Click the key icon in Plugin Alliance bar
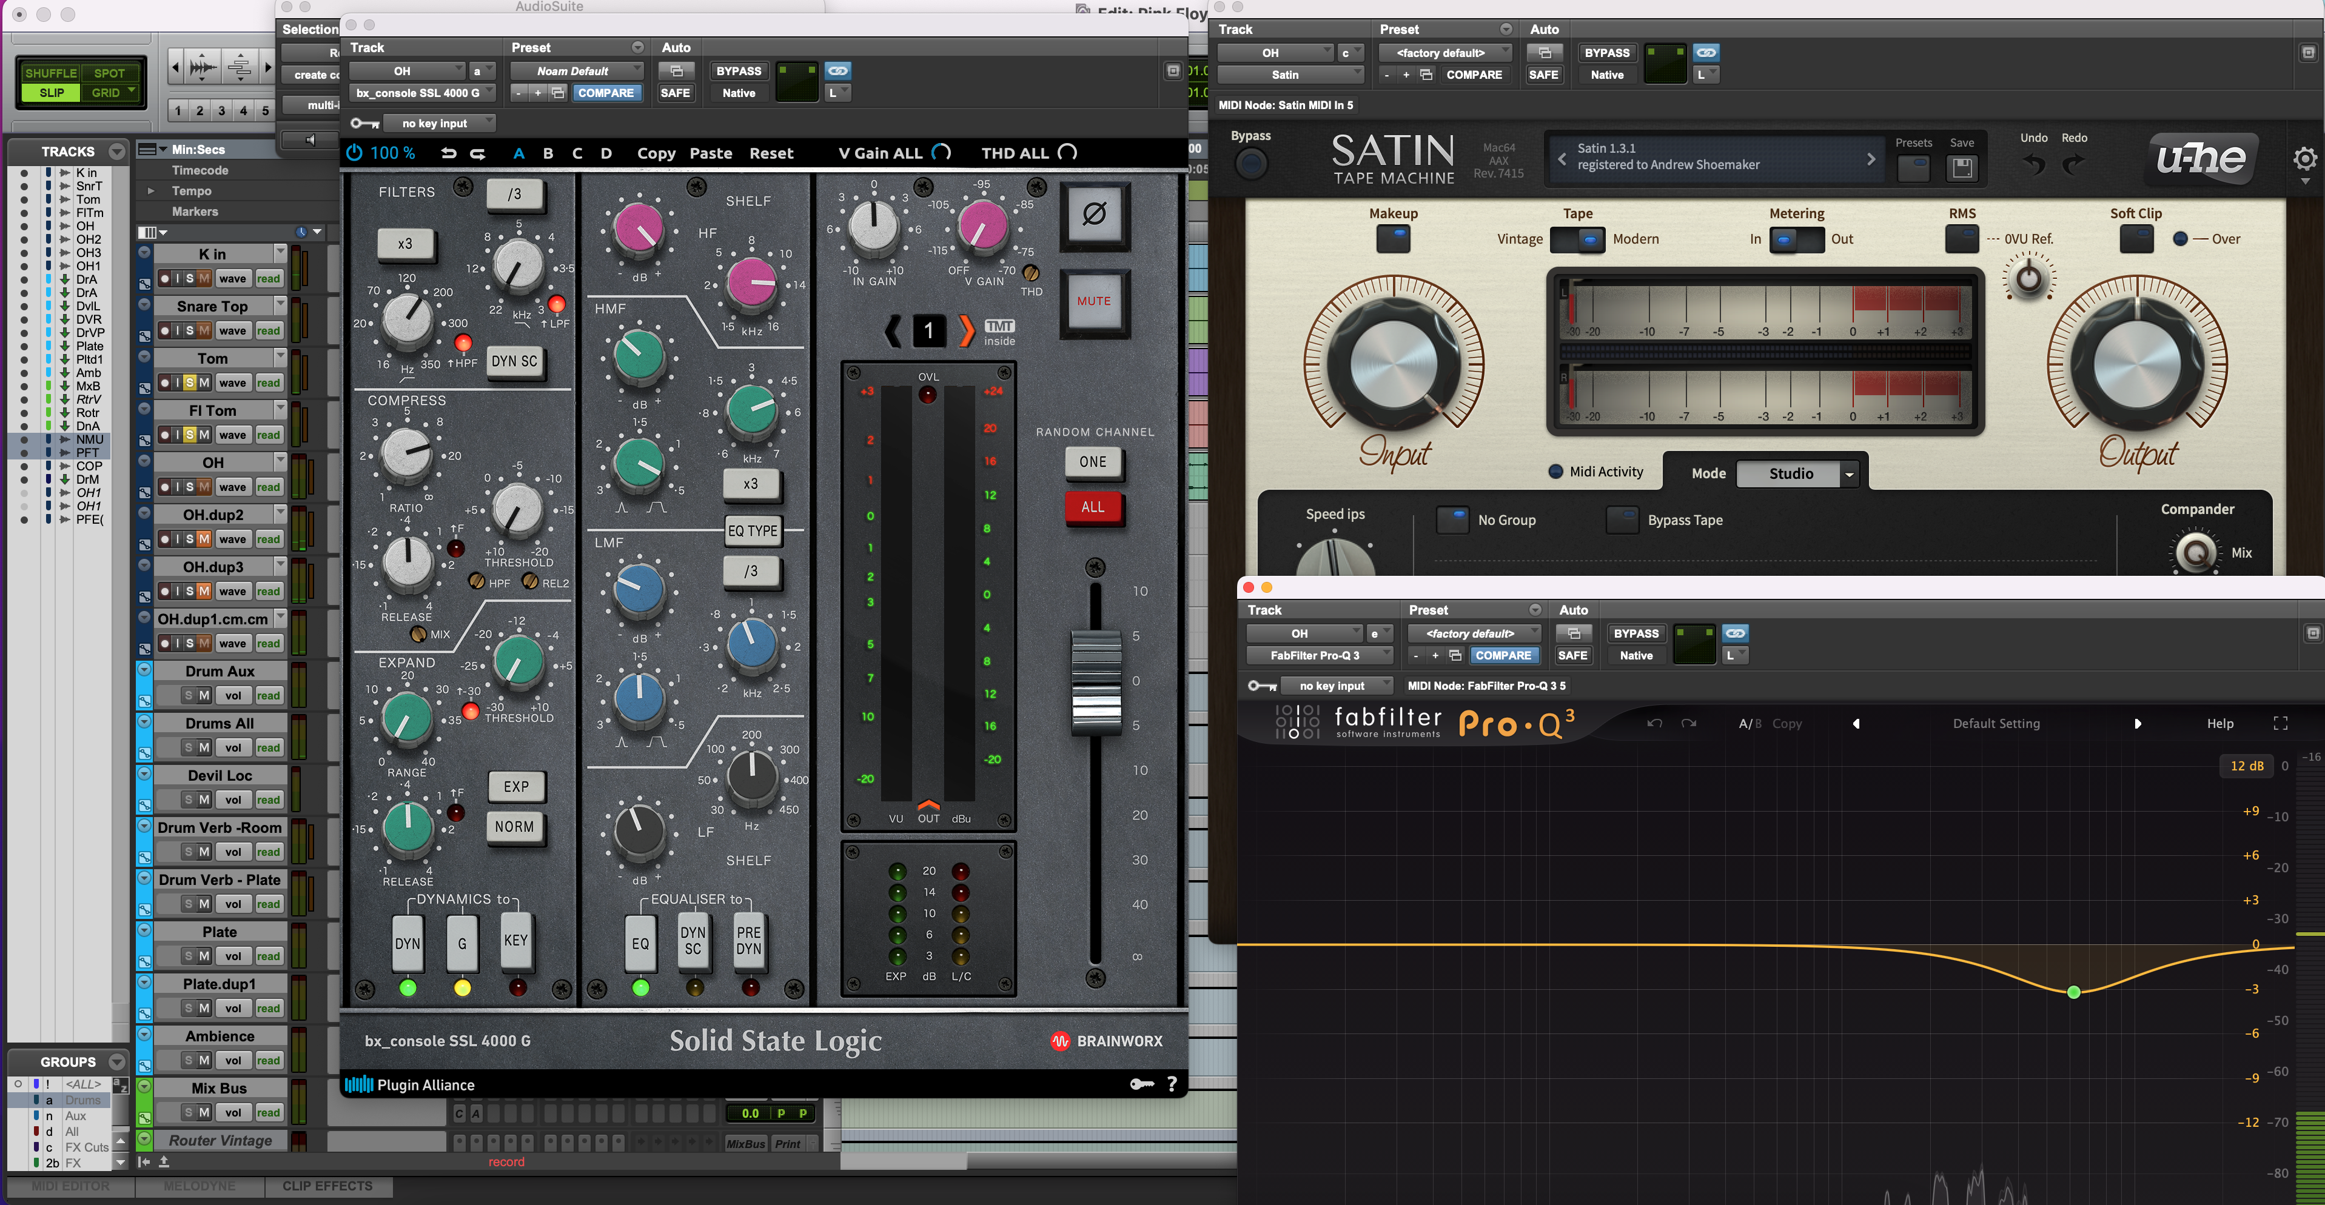 pyautogui.click(x=1142, y=1084)
